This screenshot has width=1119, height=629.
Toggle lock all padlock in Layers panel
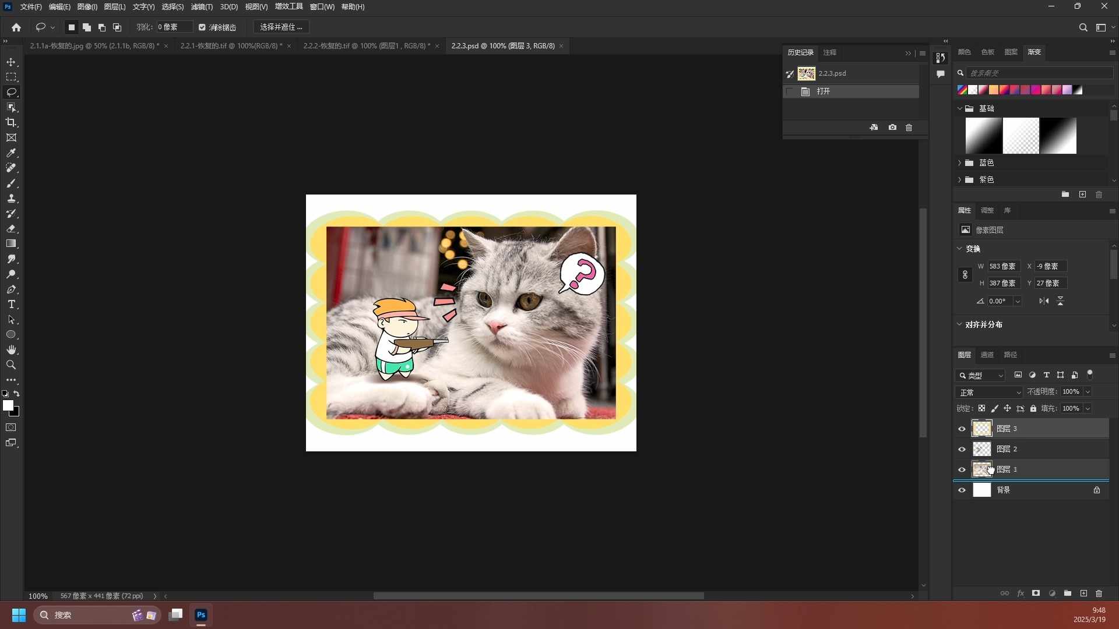point(1033,408)
